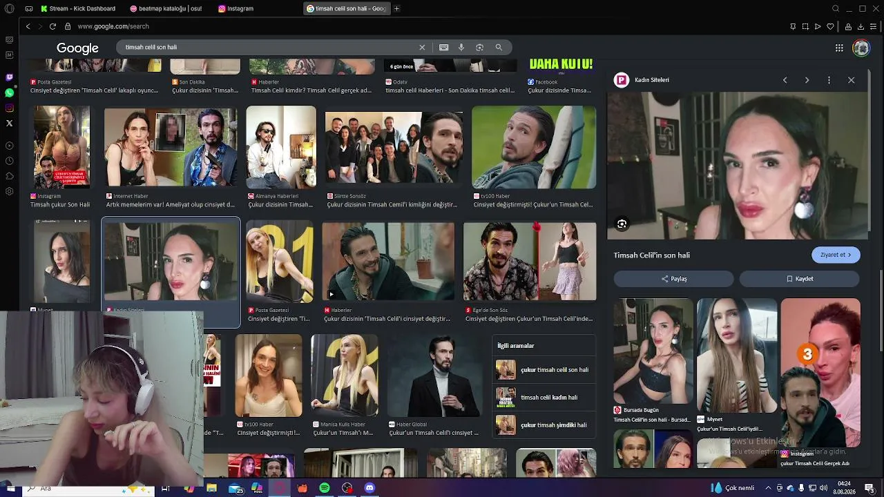Viewport: 884px width, 497px height.
Task: Open WhatsApp from the Opera sidebar
Action: (x=9, y=92)
